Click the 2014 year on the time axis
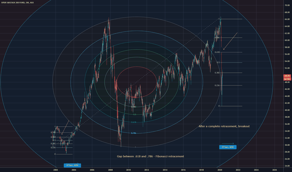The width and height of the screenshot is (292, 172). point(165,170)
